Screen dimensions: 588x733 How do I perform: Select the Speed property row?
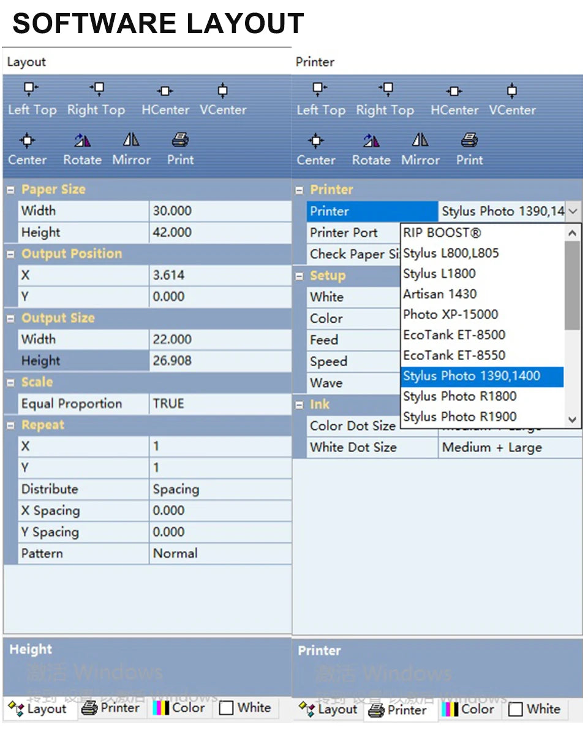click(353, 361)
